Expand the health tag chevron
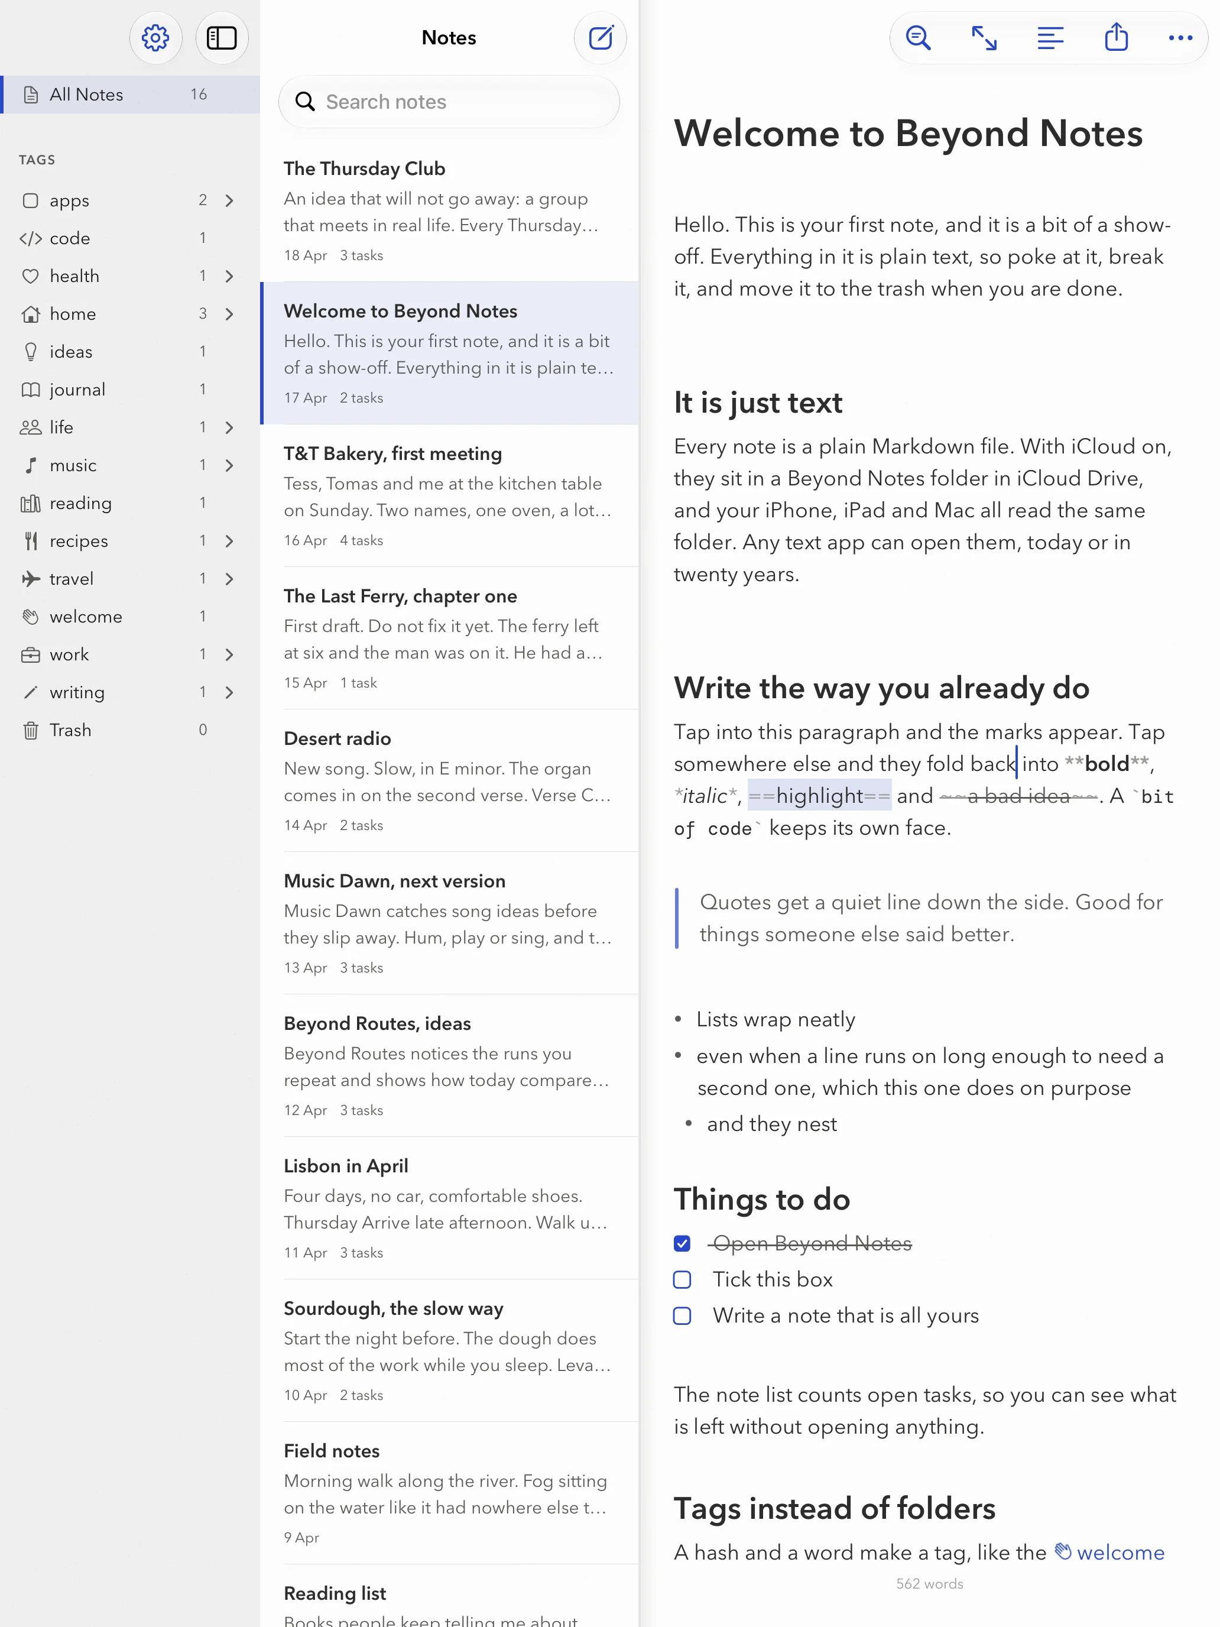 229,277
